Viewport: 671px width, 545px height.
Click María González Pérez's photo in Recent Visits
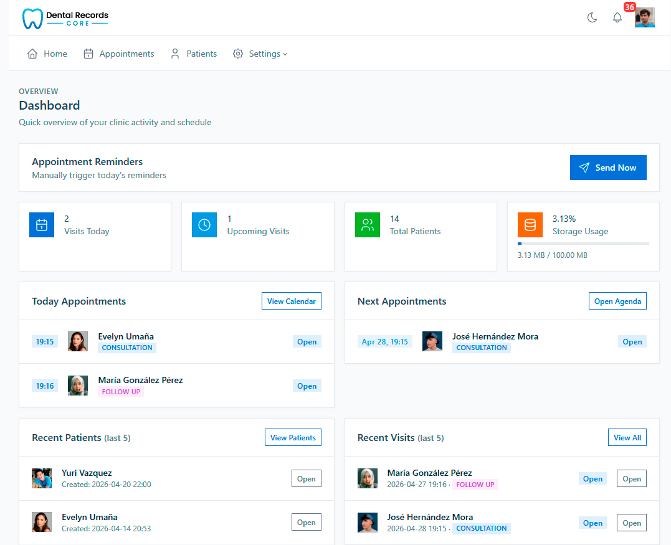[x=368, y=478]
